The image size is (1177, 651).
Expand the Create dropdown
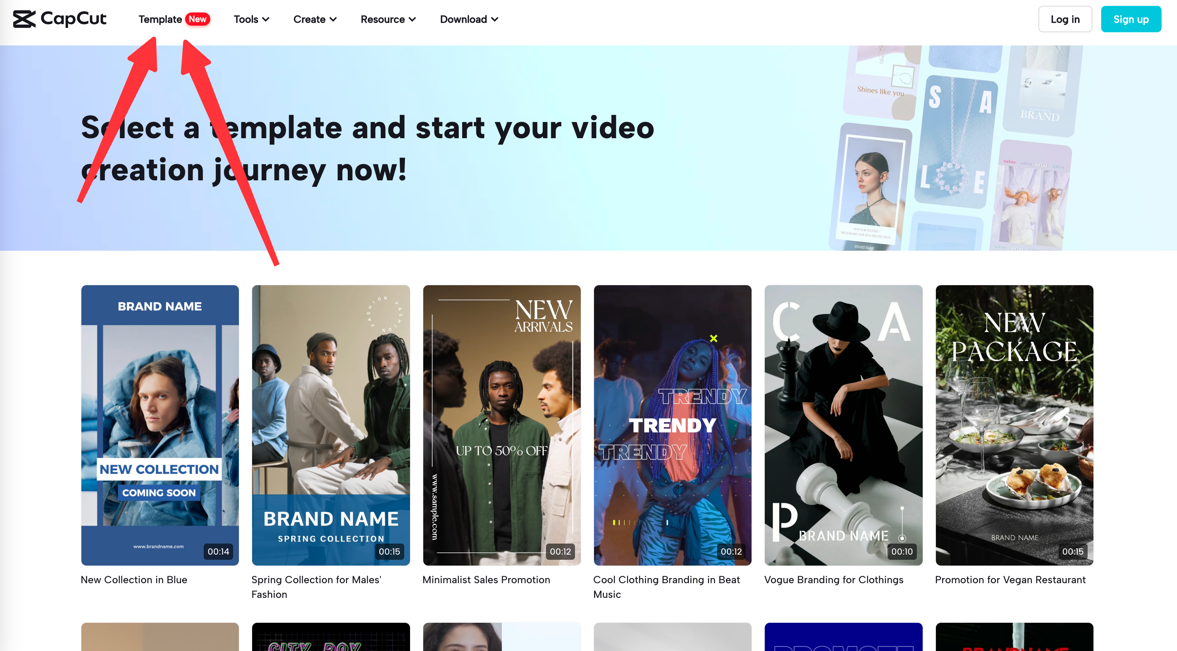pos(315,19)
